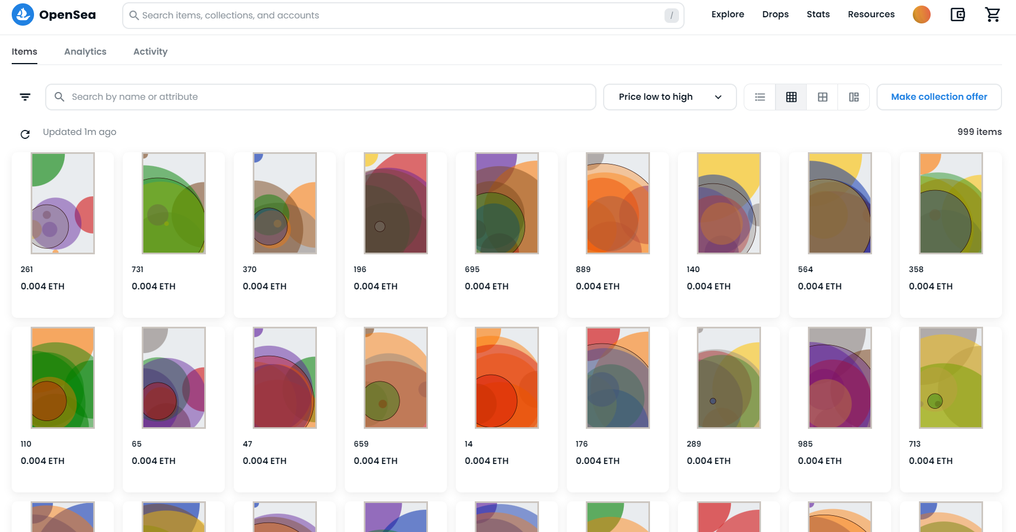Image resolution: width=1016 pixels, height=532 pixels.
Task: Open item 289 thumbnail
Action: [x=729, y=378]
